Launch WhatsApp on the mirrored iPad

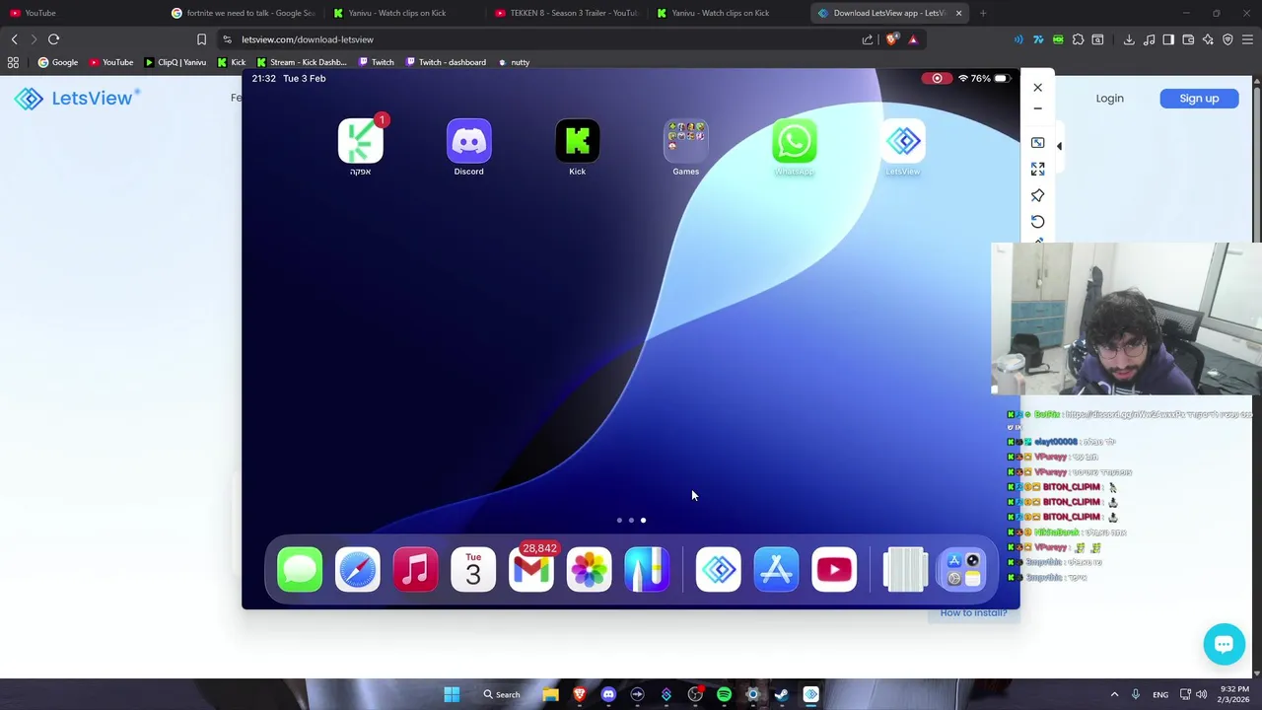point(794,142)
